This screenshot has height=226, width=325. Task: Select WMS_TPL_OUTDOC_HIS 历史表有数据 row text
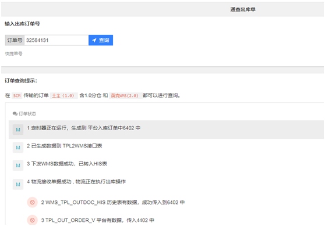(x=113, y=202)
